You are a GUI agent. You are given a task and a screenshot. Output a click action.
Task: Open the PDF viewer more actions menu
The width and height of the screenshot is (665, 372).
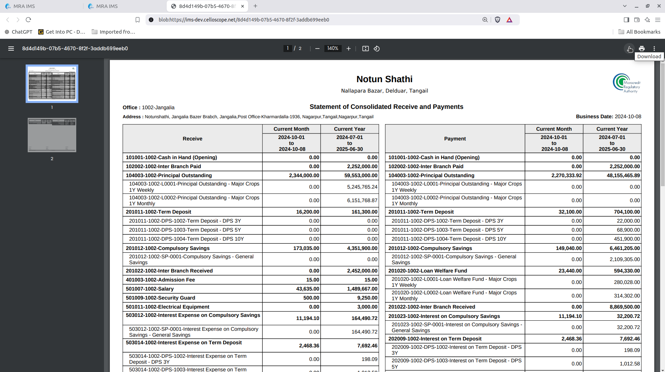point(654,49)
